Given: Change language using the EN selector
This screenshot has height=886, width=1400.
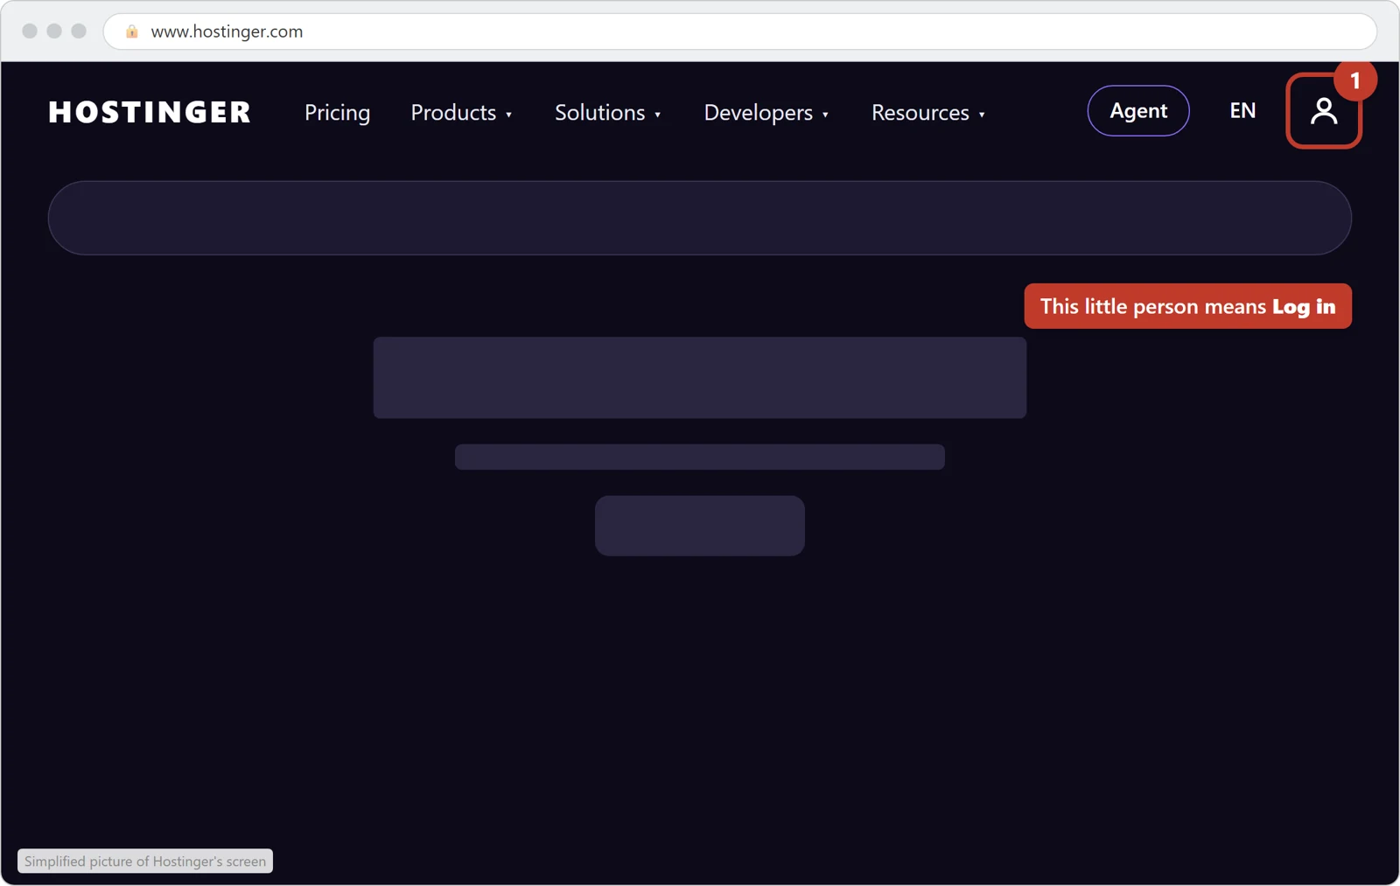Looking at the screenshot, I should click(1242, 111).
